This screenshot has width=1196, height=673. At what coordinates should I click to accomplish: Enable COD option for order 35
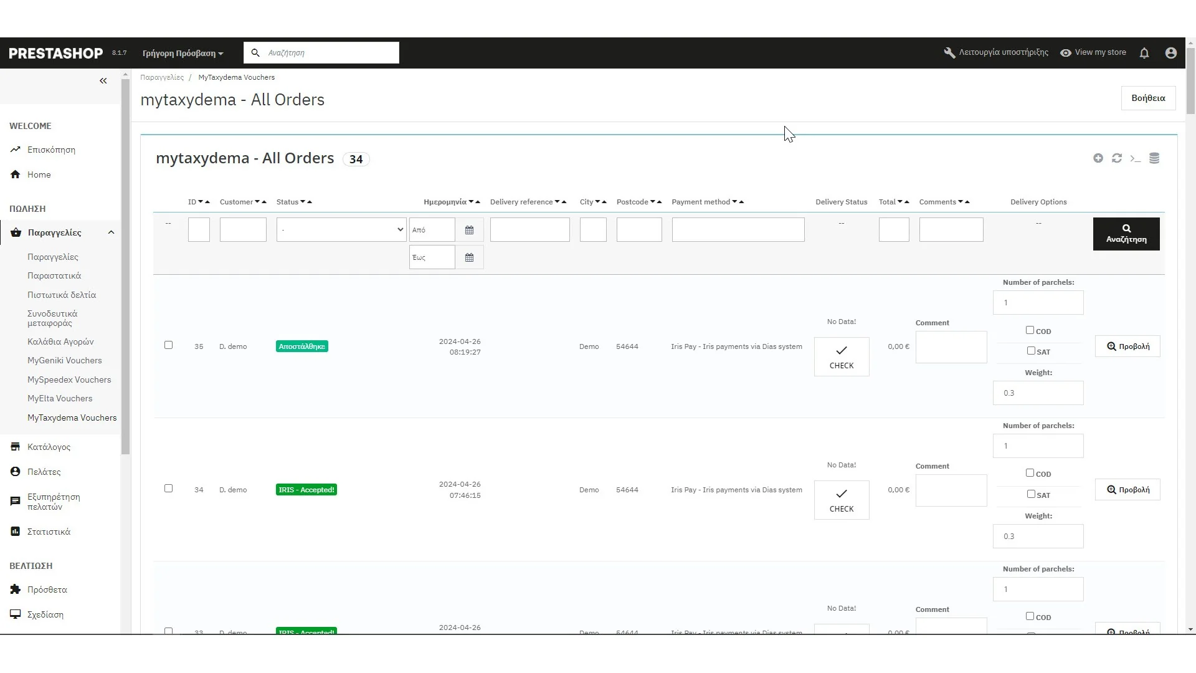[x=1030, y=330]
